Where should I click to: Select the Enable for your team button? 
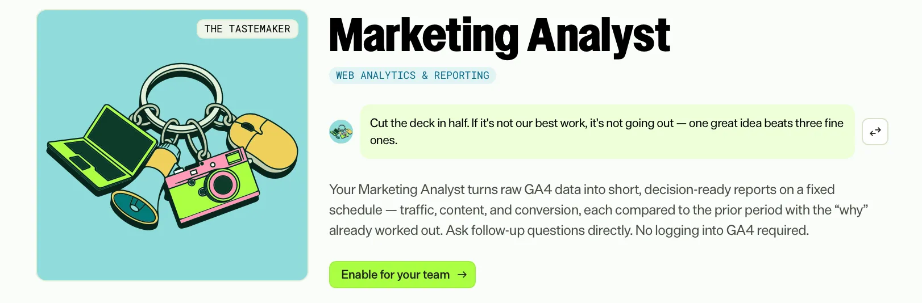tap(402, 275)
